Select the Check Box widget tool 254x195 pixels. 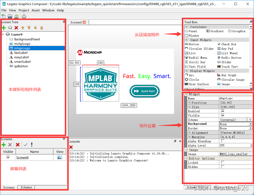[x=227, y=44]
